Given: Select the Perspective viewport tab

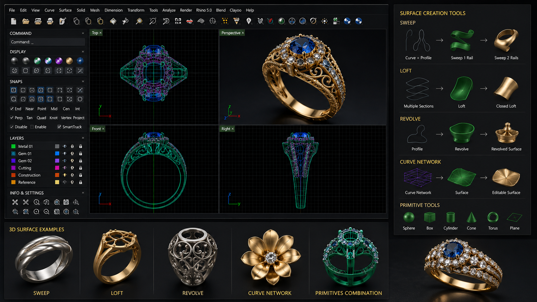Looking at the screenshot, I should pyautogui.click(x=233, y=33).
